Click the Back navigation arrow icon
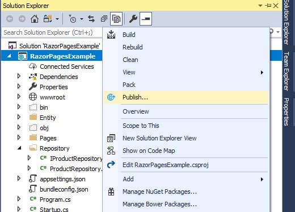The image size is (295, 212). [10, 19]
